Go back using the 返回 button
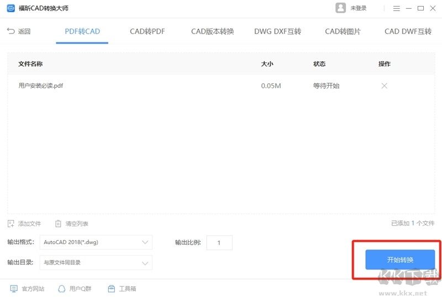The width and height of the screenshot is (442, 297). pyautogui.click(x=19, y=31)
